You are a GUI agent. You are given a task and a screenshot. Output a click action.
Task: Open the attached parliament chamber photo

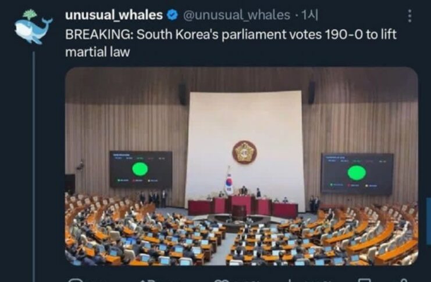[x=241, y=166]
